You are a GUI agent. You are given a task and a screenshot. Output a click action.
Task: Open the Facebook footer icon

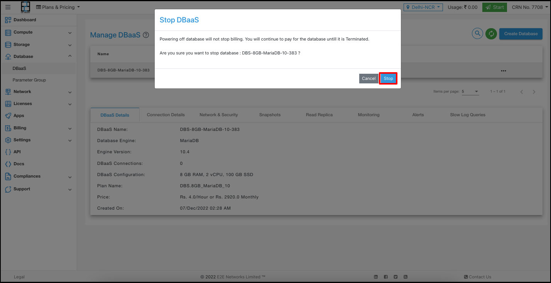coord(386,277)
